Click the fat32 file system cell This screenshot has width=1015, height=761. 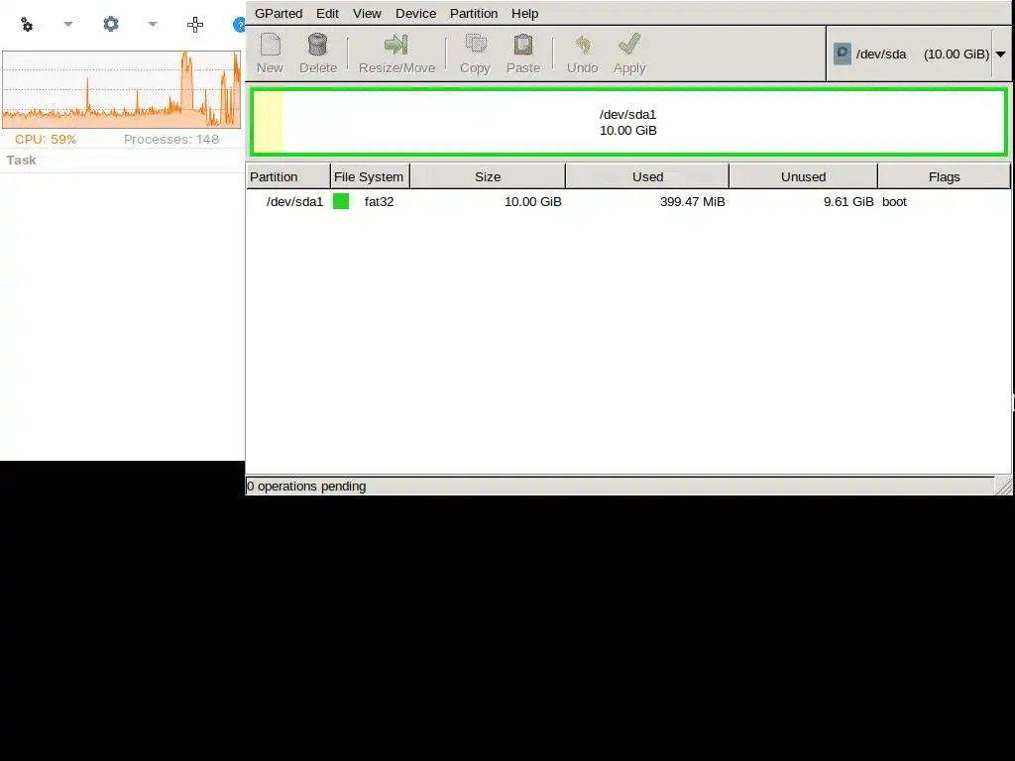[380, 202]
